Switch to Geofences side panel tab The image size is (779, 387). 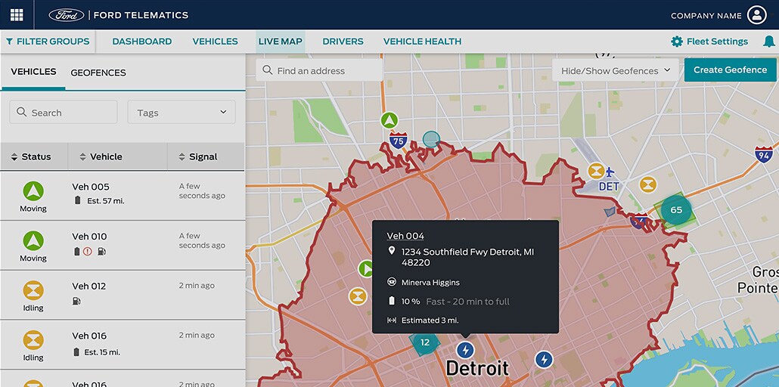pyautogui.click(x=98, y=73)
